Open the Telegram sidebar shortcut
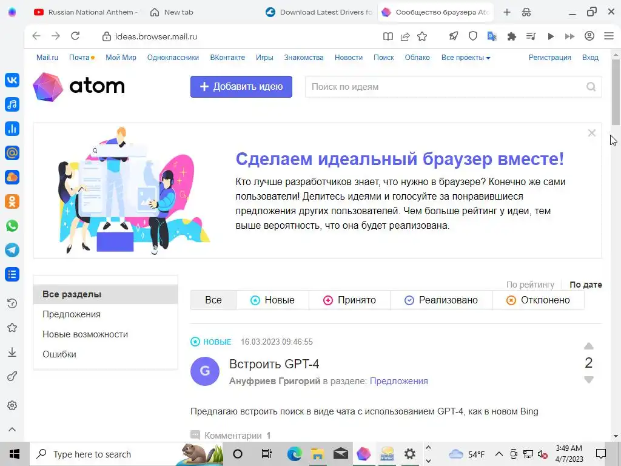 click(12, 250)
